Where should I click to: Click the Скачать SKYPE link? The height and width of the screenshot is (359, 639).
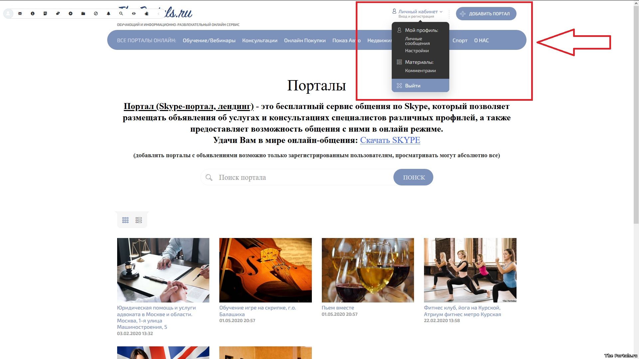click(390, 140)
